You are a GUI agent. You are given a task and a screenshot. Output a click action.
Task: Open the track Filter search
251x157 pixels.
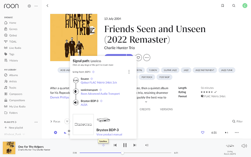(238, 121)
